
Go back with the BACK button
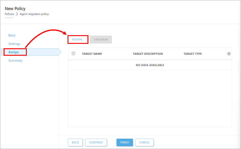[75, 142]
